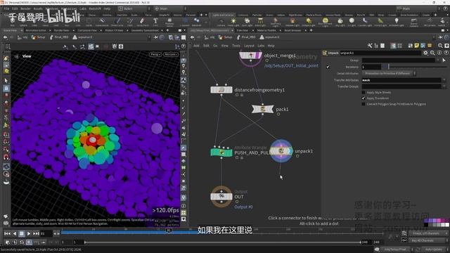The image size is (450, 253).
Task: Switch to the Geometry Spreadsheet tab
Action: click(145, 30)
